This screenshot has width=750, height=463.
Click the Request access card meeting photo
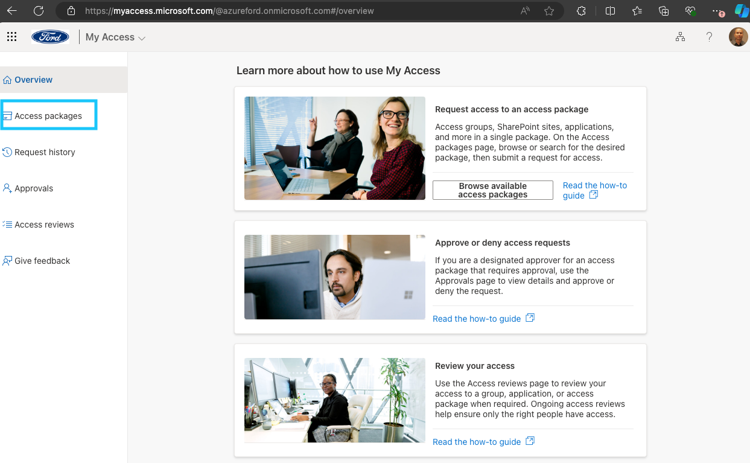coord(335,148)
